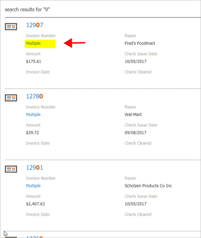Click the $39.72 amount value
The height and width of the screenshot is (238, 201).
(x=33, y=132)
